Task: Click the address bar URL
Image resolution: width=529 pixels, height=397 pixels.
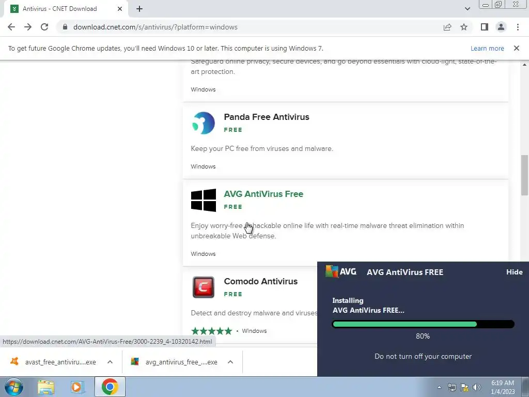Action: pyautogui.click(x=155, y=27)
